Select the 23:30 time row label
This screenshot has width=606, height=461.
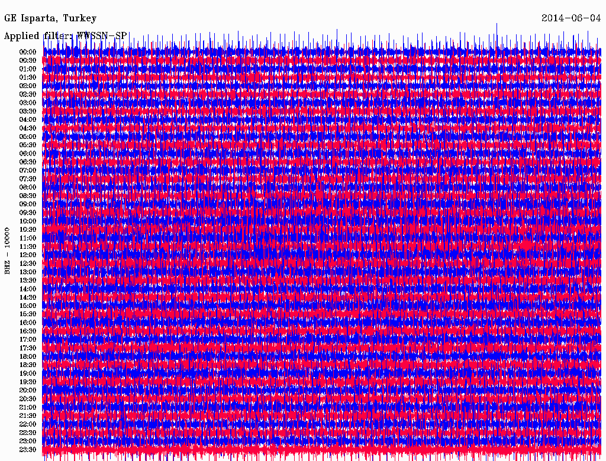pos(28,449)
